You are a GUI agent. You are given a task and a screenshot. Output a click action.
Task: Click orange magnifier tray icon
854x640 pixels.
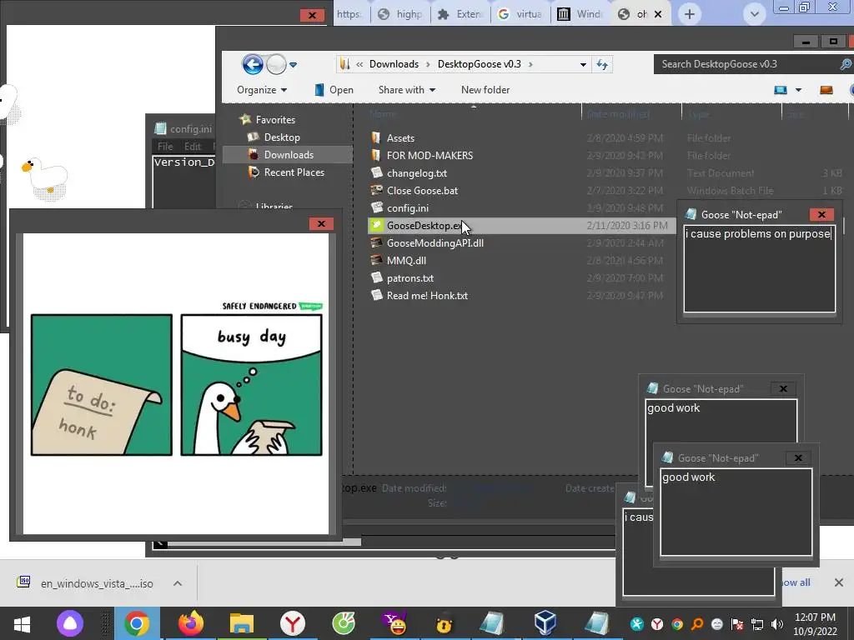tap(697, 624)
